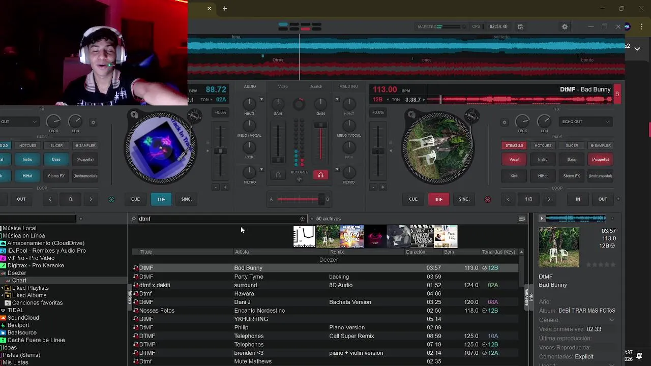Screen dimensions: 651x366
Task: Toggle Vocal stem pad on right deck
Action: 514,160
